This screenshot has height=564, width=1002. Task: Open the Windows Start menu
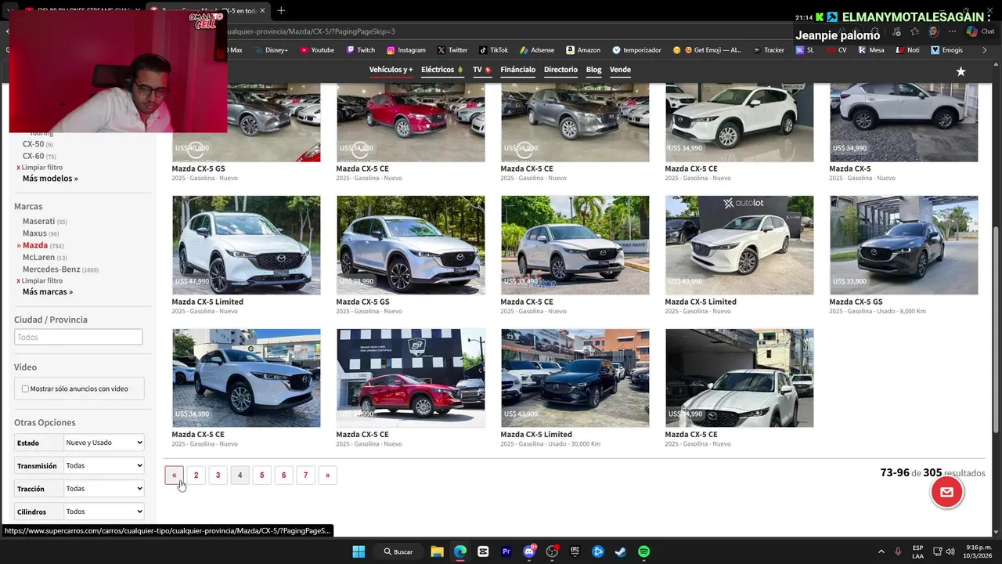(x=359, y=551)
